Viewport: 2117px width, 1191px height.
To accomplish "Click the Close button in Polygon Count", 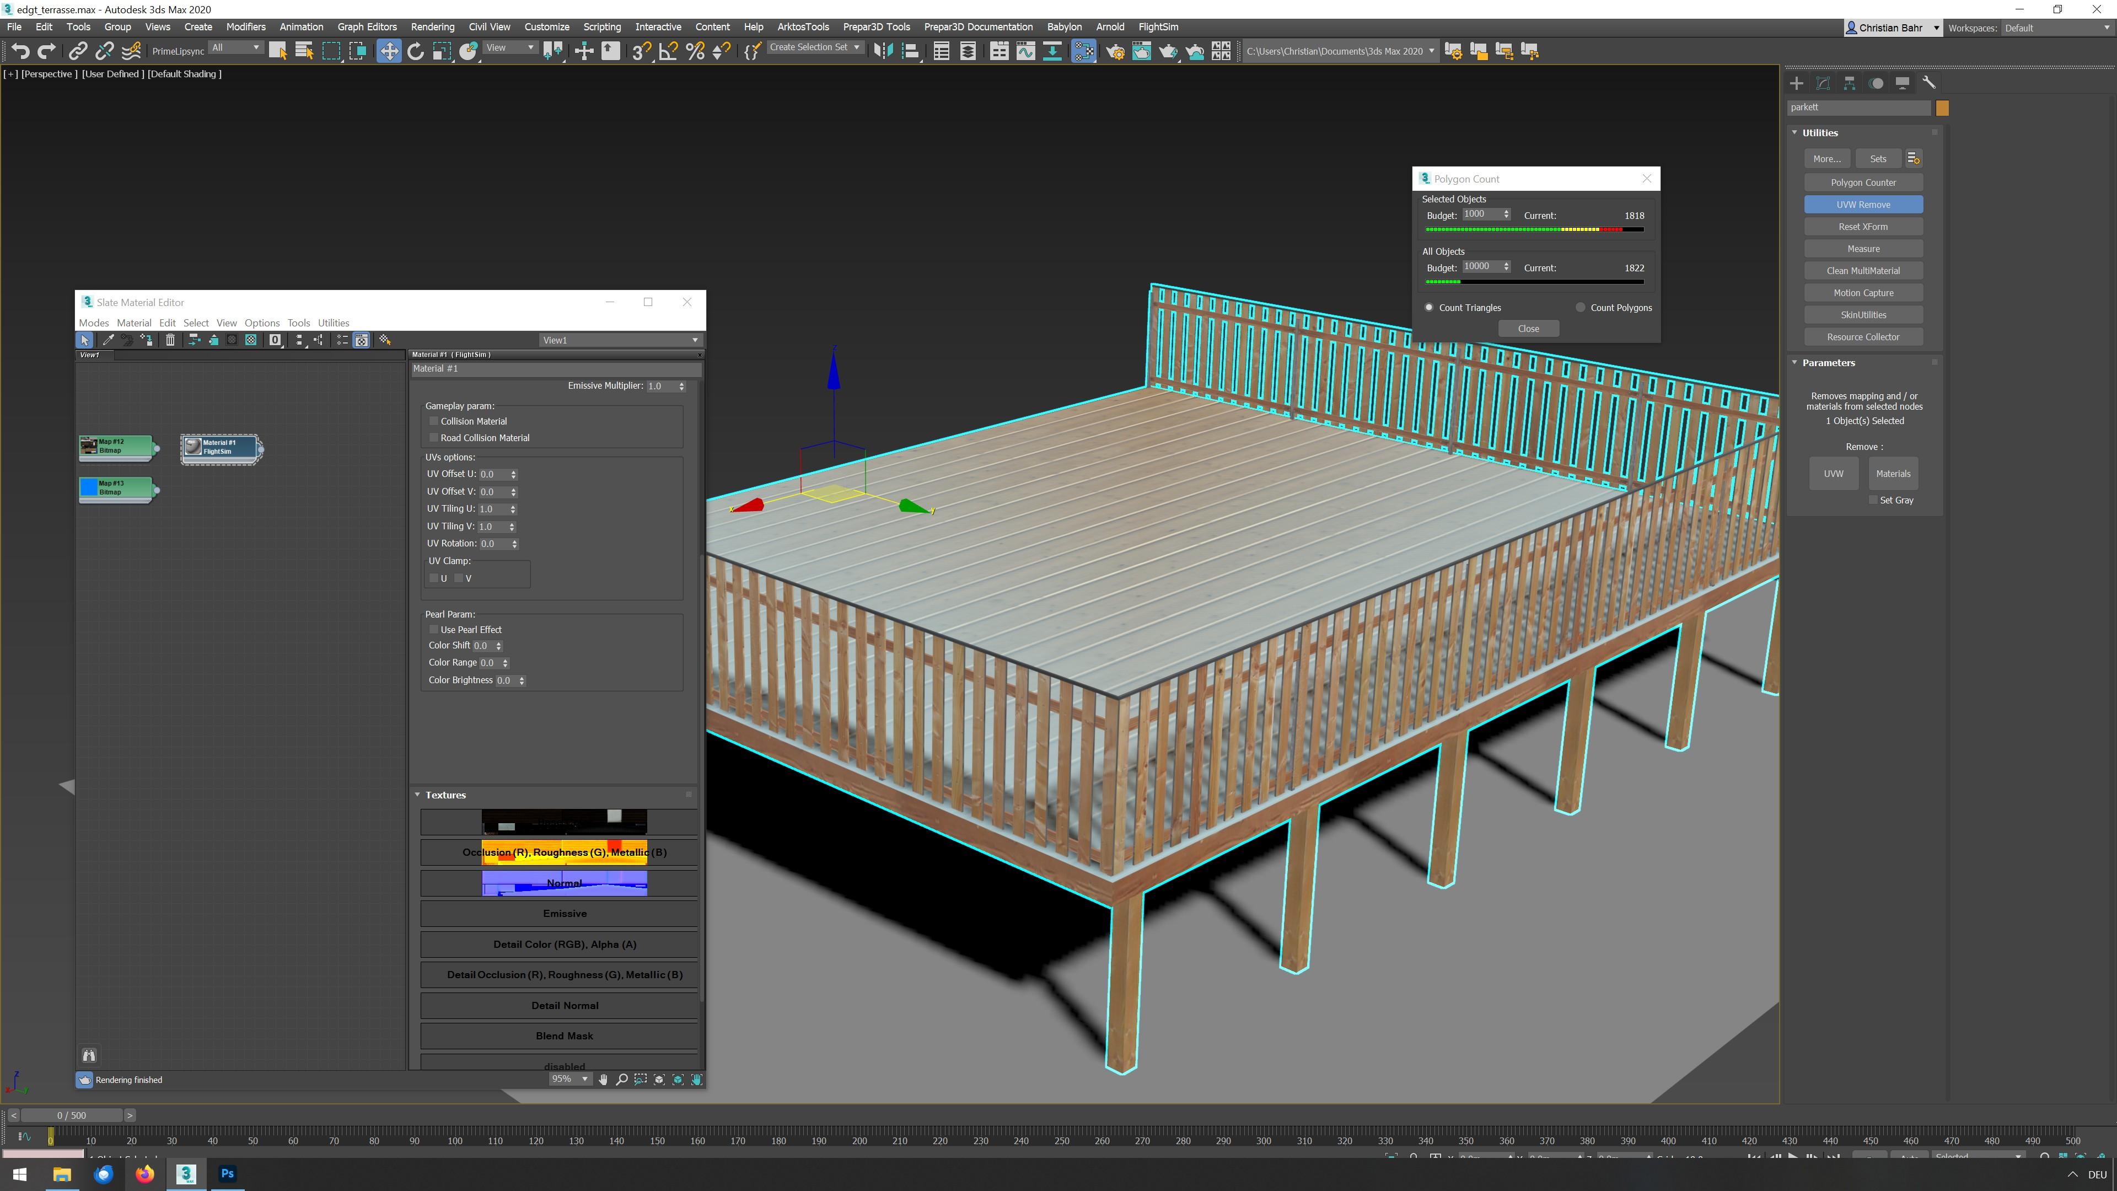I will pyautogui.click(x=1529, y=329).
